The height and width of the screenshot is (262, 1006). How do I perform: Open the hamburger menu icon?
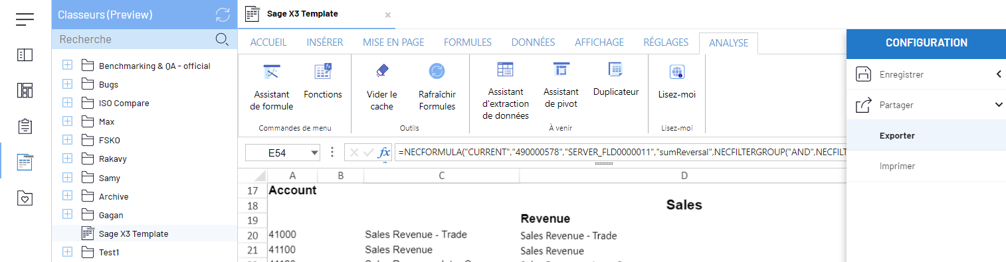click(25, 19)
